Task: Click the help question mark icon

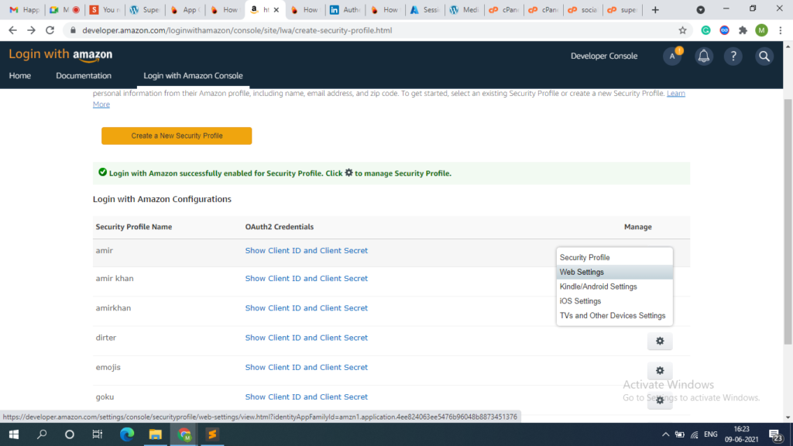Action: pyautogui.click(x=733, y=56)
